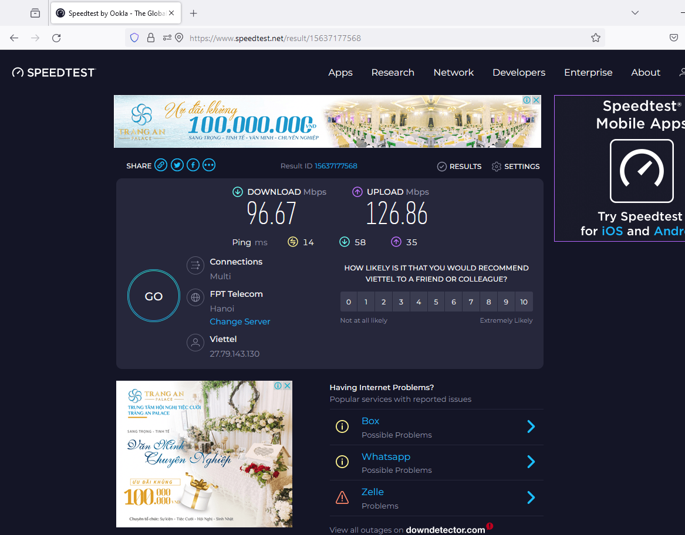685x535 pixels.
Task: Bookmark this page with star icon
Action: (x=596, y=38)
